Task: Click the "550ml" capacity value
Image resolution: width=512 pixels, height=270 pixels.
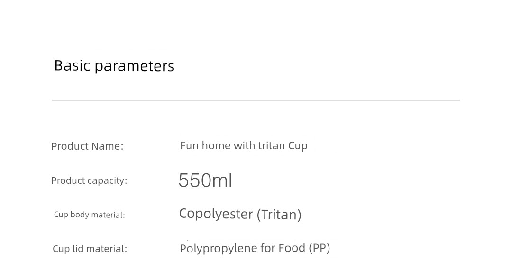Action: (205, 180)
